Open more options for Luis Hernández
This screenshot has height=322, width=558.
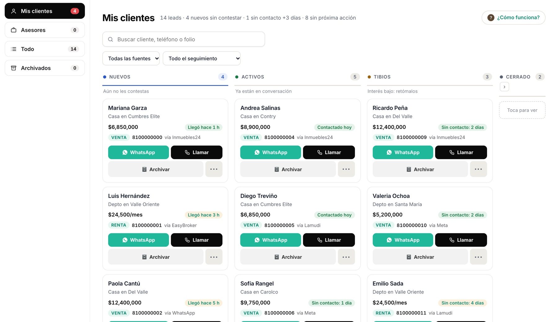(214, 257)
